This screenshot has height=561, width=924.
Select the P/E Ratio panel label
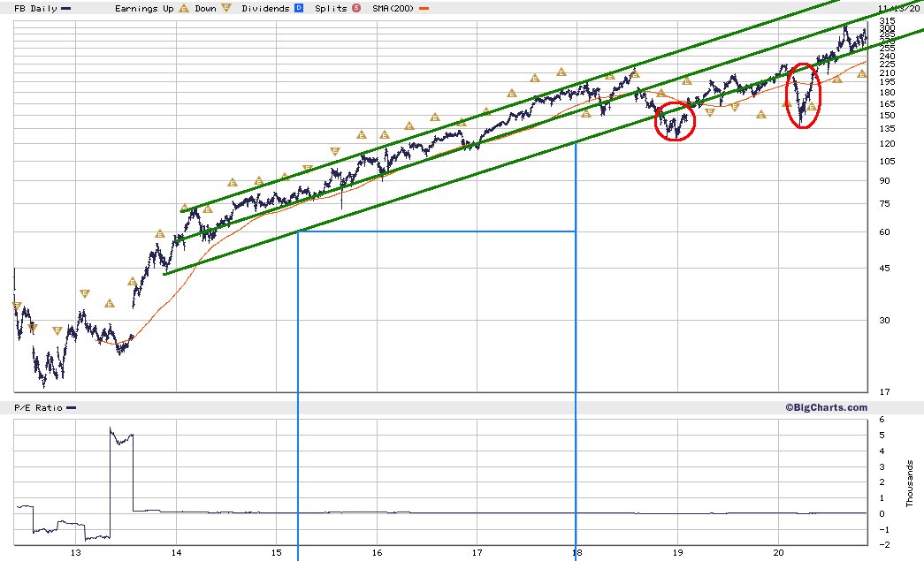[38, 408]
